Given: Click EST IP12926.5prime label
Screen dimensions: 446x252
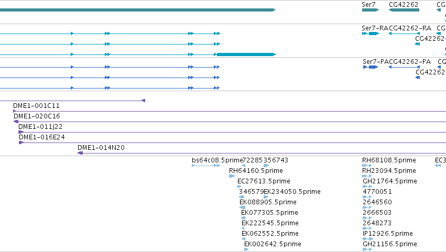Looking at the screenshot, I should pos(388,234).
